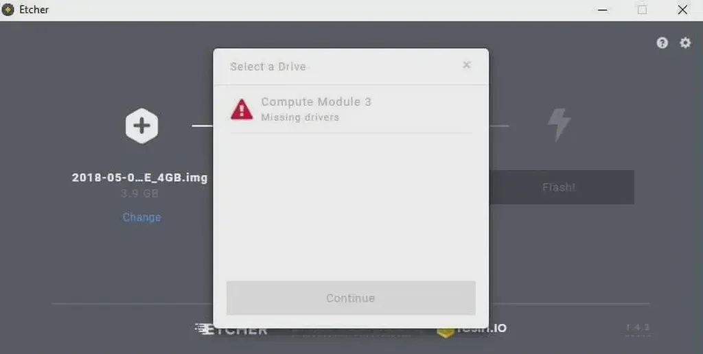Click the red warning triangle icon
This screenshot has height=354, width=703.
coord(242,109)
